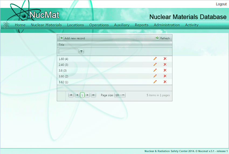Edit the 3.6 (3) record
The width and height of the screenshot is (229, 154).
click(155, 70)
